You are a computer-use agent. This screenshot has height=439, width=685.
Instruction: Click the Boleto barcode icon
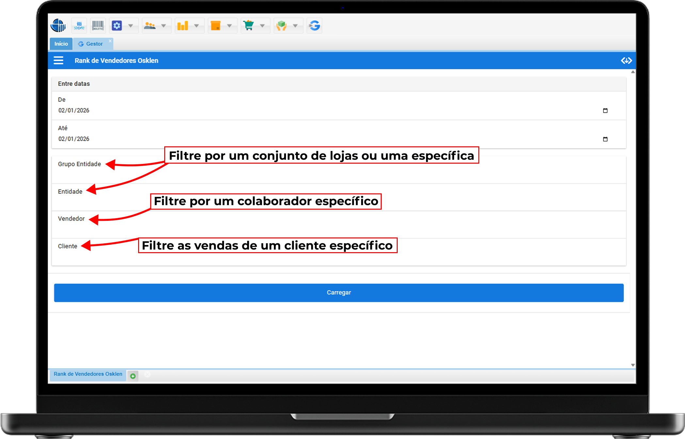[98, 25]
